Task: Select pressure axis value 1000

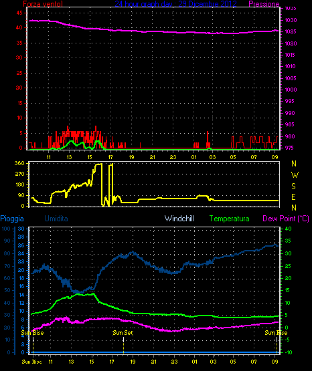Action: click(x=291, y=90)
